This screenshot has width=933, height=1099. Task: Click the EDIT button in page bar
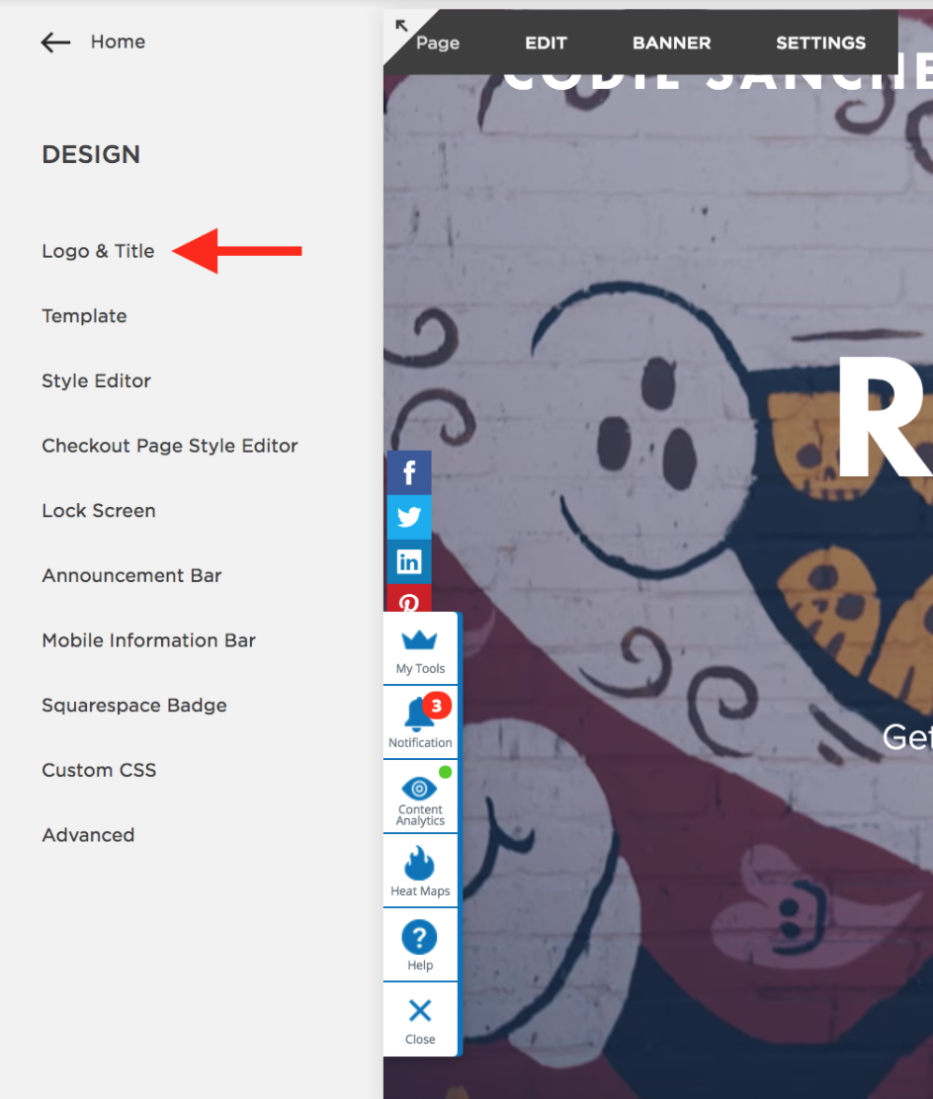(546, 43)
